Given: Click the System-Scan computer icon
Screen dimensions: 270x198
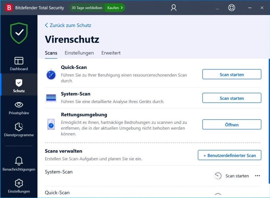Looking at the screenshot, I should 51,98.
